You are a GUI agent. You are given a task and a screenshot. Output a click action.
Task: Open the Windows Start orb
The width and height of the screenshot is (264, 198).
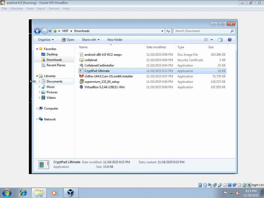point(7,193)
